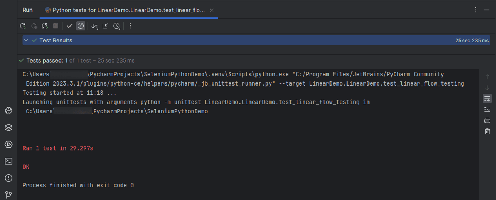
Task: Open the sort tests dropdown
Action: click(95, 26)
